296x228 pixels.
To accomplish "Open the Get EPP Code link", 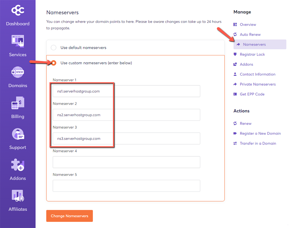I will (252, 94).
